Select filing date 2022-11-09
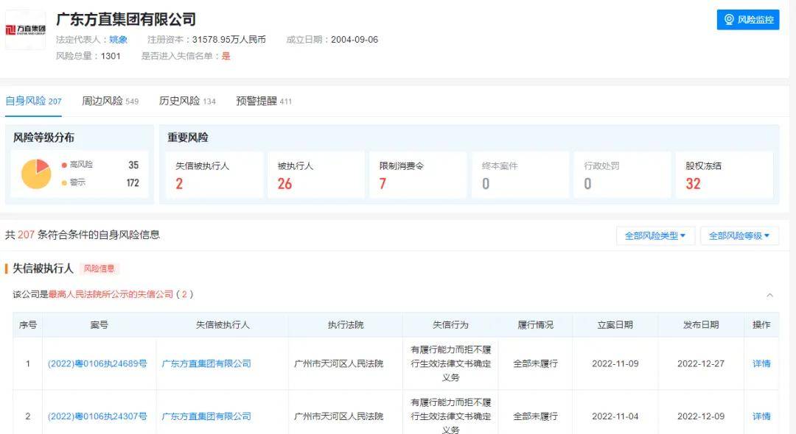 tap(615, 363)
